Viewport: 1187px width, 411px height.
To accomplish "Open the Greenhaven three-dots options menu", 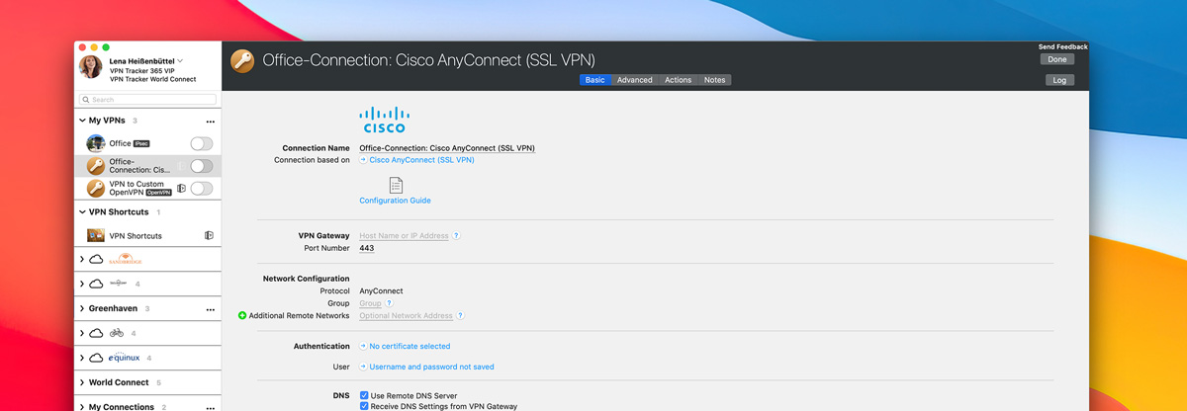I will coord(210,309).
